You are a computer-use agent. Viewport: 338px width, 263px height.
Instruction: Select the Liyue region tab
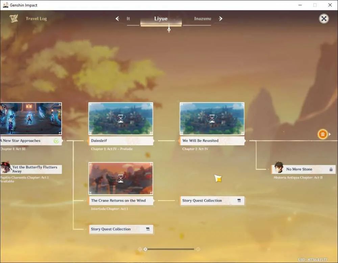[161, 19]
